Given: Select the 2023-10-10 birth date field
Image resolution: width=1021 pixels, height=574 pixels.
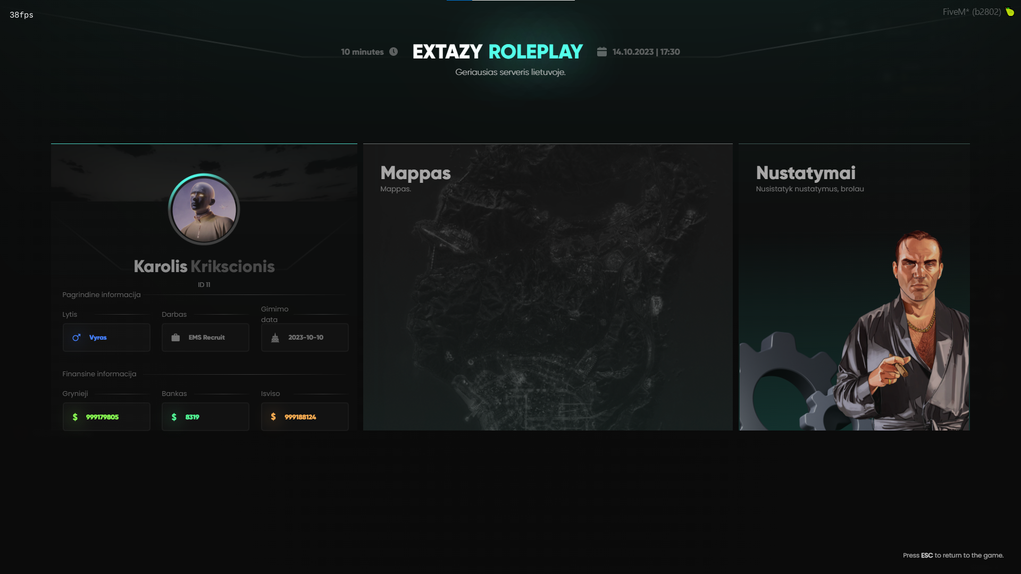Looking at the screenshot, I should point(305,337).
